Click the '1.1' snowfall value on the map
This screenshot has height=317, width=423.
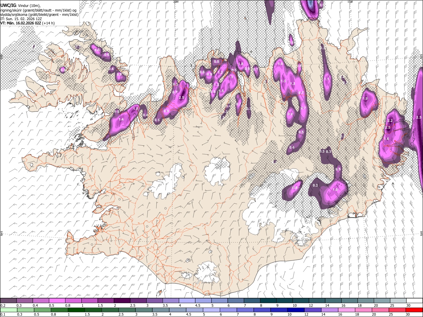click(x=327, y=79)
